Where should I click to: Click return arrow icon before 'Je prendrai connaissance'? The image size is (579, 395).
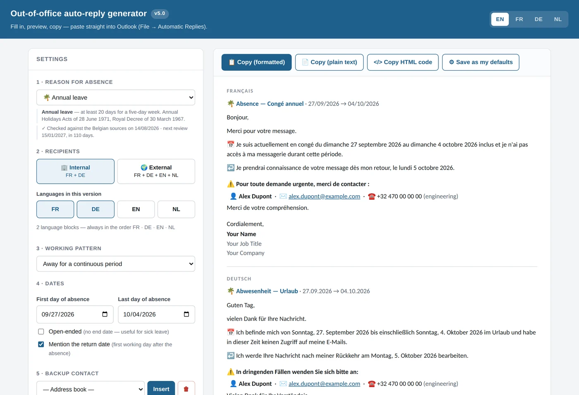tap(231, 168)
